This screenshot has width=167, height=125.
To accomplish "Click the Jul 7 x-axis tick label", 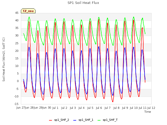I will (108, 108).
